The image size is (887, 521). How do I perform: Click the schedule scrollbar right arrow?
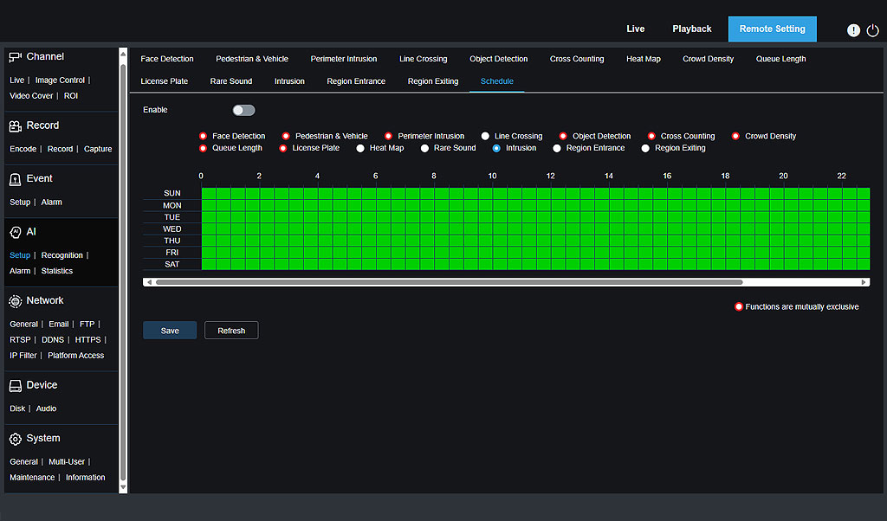pos(864,282)
